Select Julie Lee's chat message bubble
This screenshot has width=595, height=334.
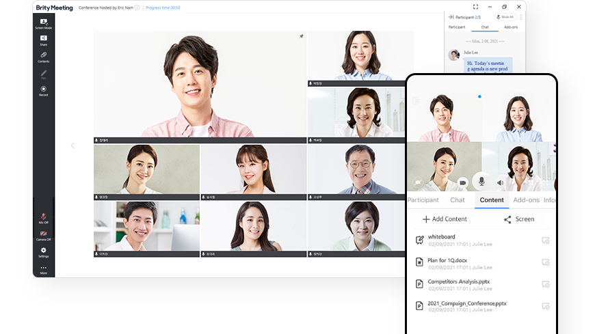[x=488, y=66]
